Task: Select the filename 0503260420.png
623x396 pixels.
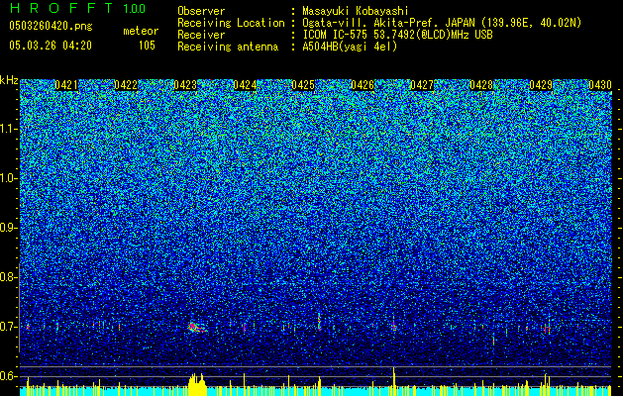Action: [51, 26]
